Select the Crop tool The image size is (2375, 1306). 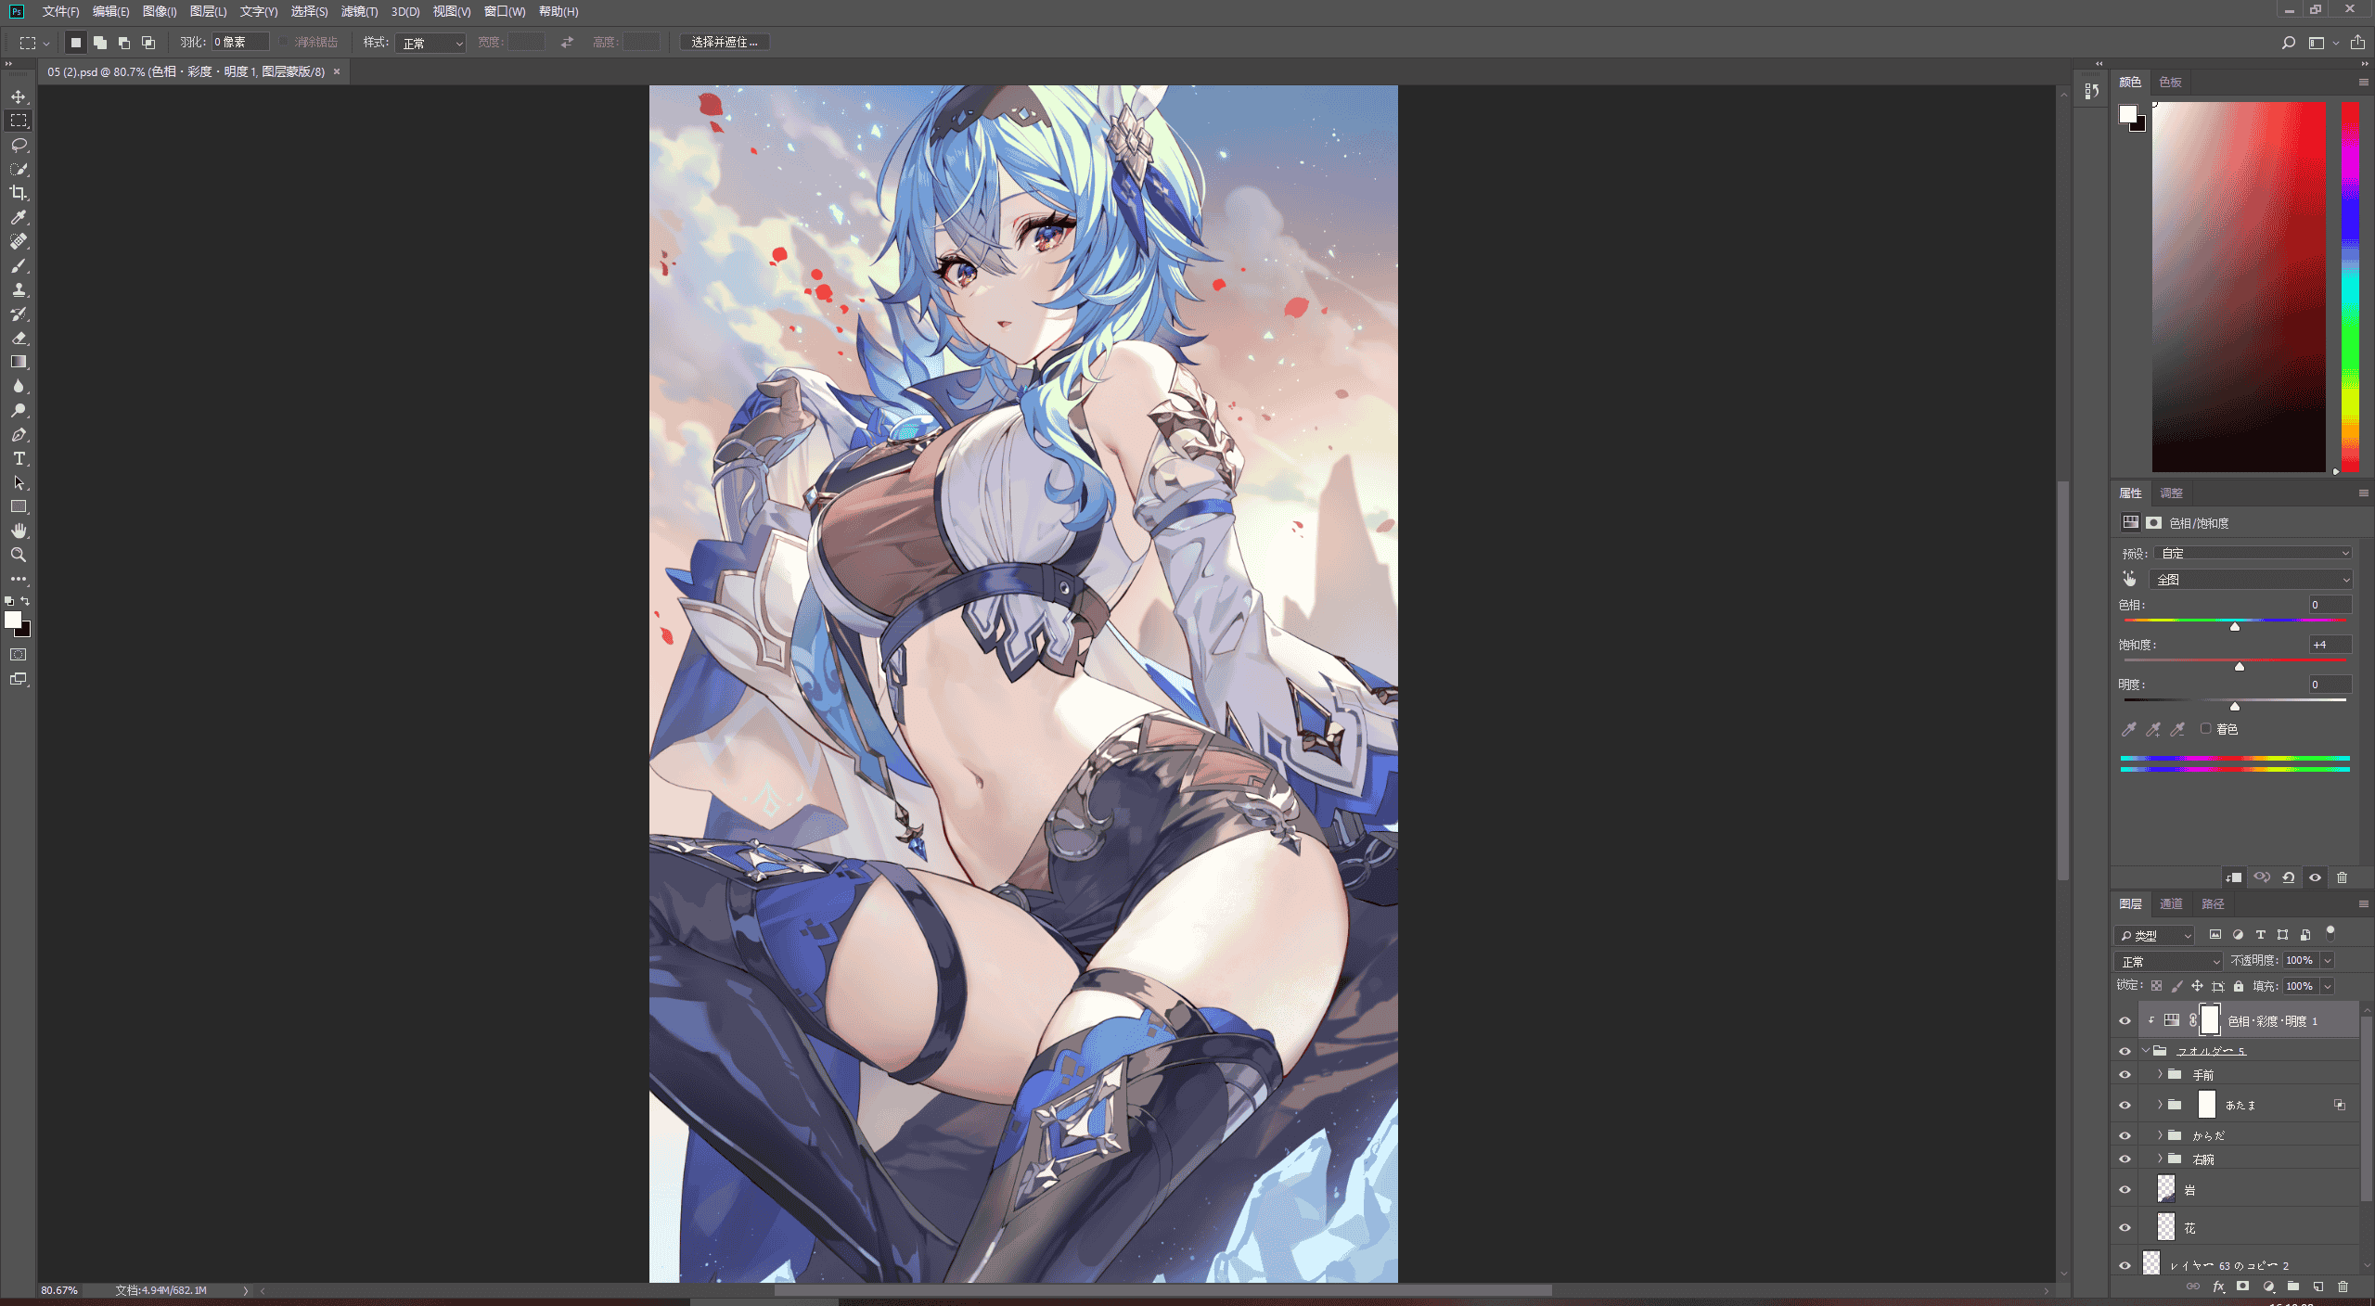[19, 193]
